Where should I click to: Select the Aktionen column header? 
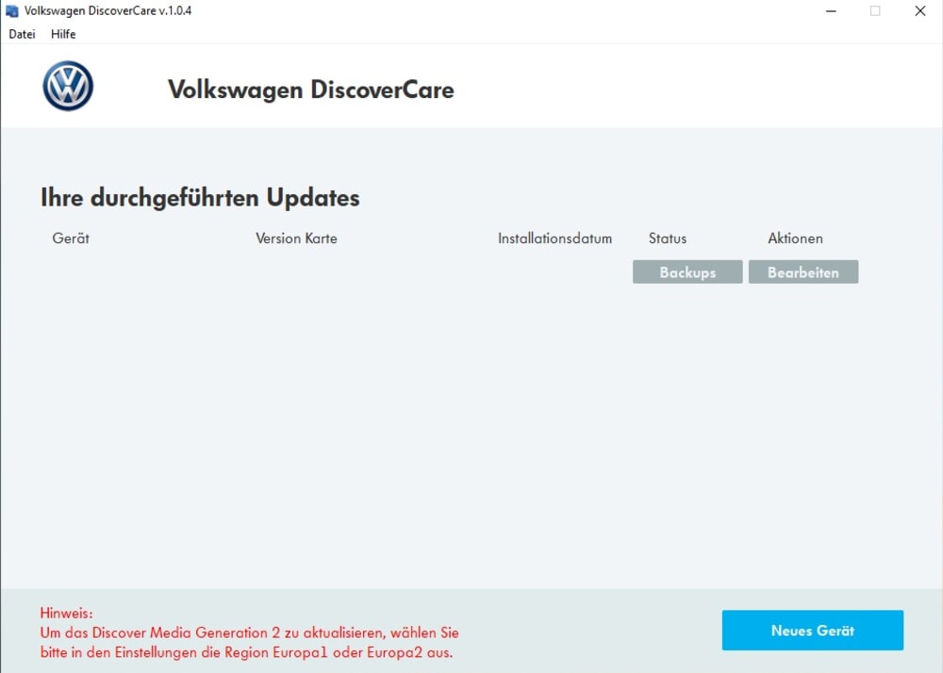point(795,238)
